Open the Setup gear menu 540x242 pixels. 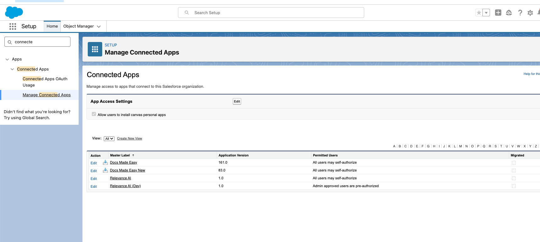pyautogui.click(x=530, y=13)
